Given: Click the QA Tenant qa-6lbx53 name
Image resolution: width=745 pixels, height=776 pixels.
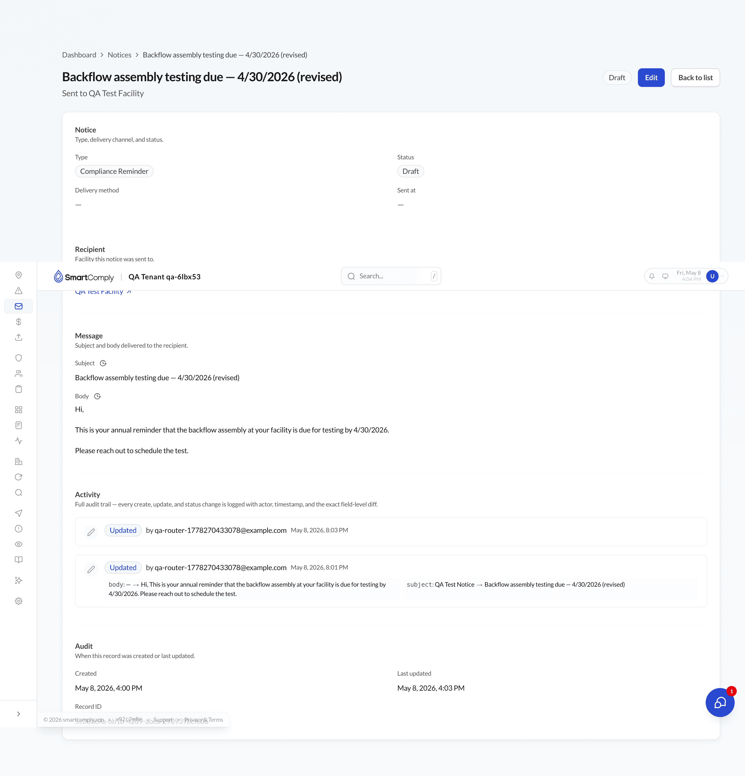Looking at the screenshot, I should click(x=164, y=277).
